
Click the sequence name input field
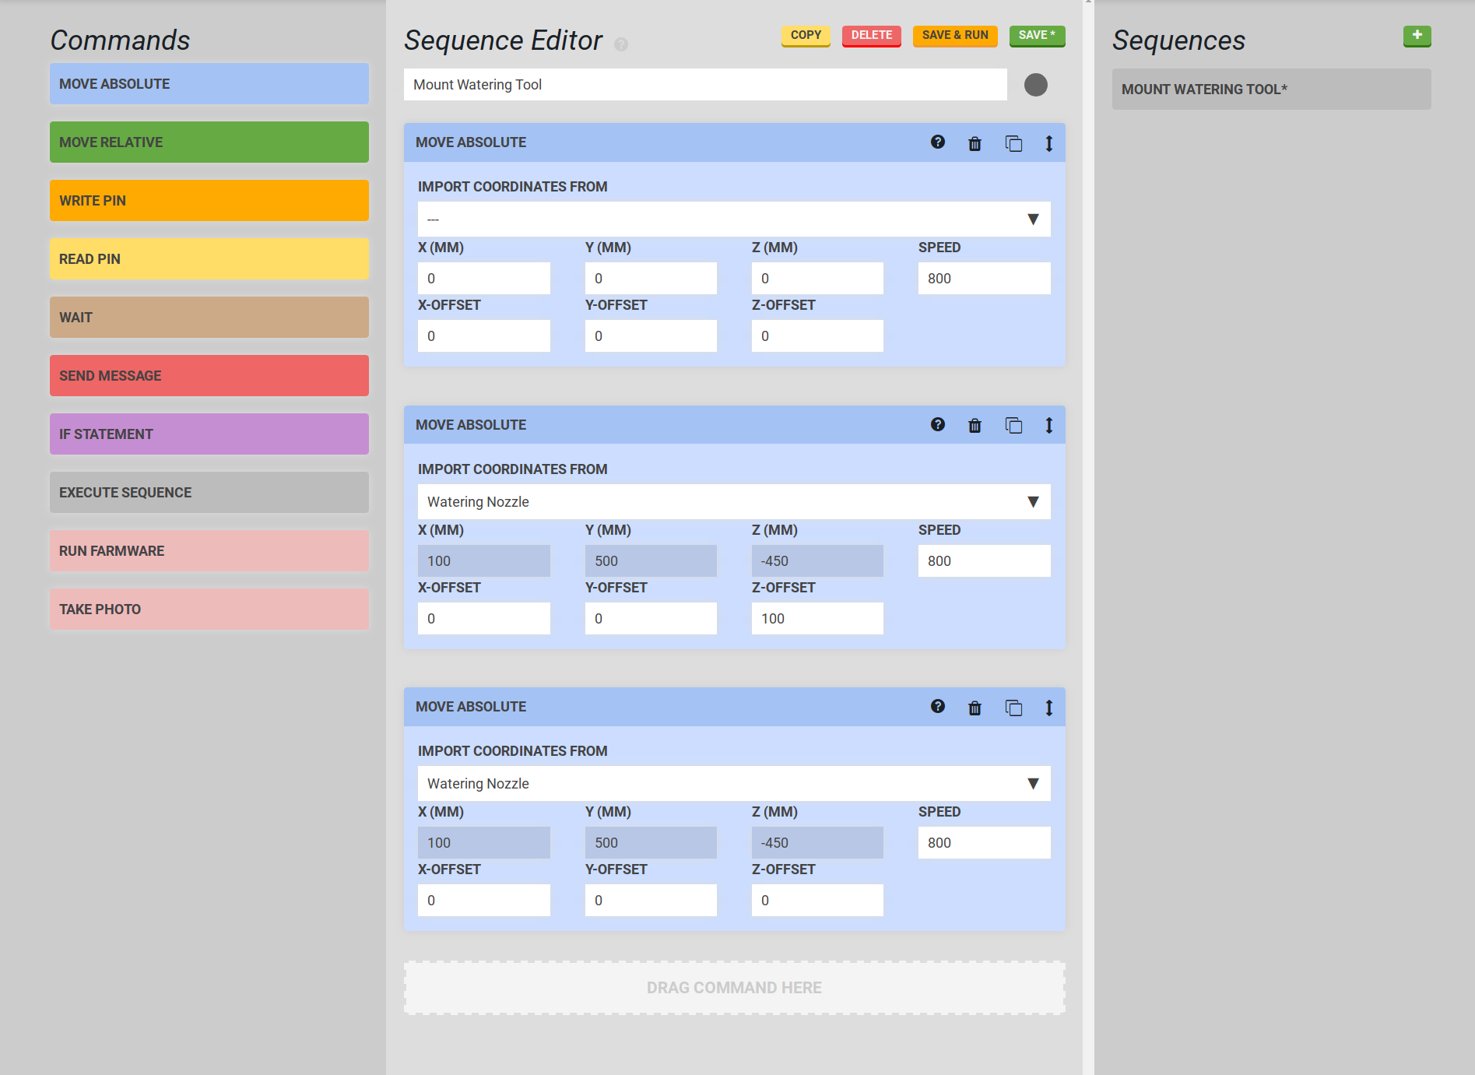pyautogui.click(x=704, y=85)
